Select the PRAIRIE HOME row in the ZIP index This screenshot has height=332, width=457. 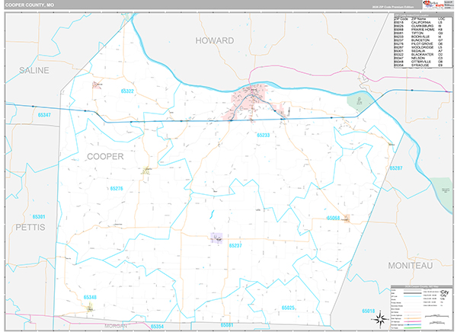click(x=419, y=30)
